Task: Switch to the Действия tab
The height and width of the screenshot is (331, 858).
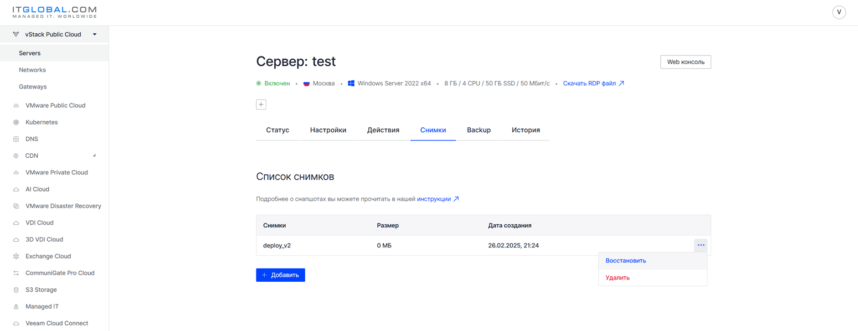Action: pos(383,130)
